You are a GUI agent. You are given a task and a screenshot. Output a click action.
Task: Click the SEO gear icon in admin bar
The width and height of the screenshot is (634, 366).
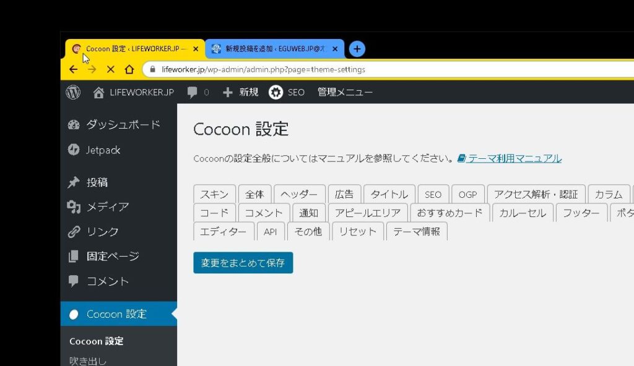(x=276, y=92)
